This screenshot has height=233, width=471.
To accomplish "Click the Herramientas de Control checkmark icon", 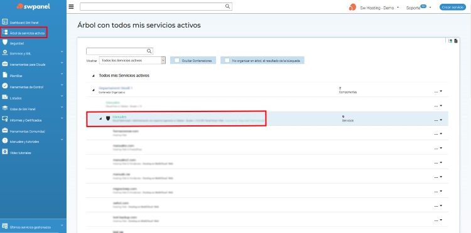I will pyautogui.click(x=5, y=86).
